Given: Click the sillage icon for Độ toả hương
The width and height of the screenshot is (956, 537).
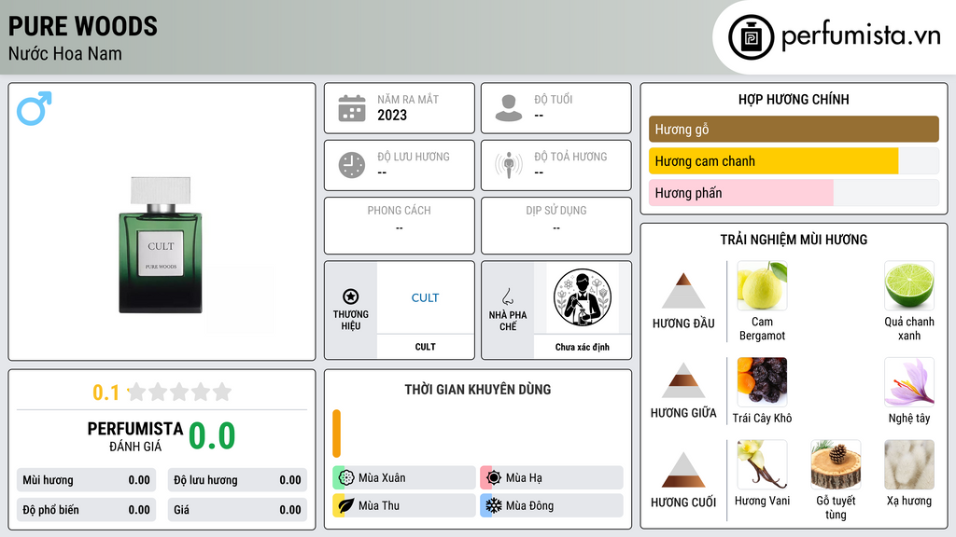Looking at the screenshot, I should (x=509, y=165).
